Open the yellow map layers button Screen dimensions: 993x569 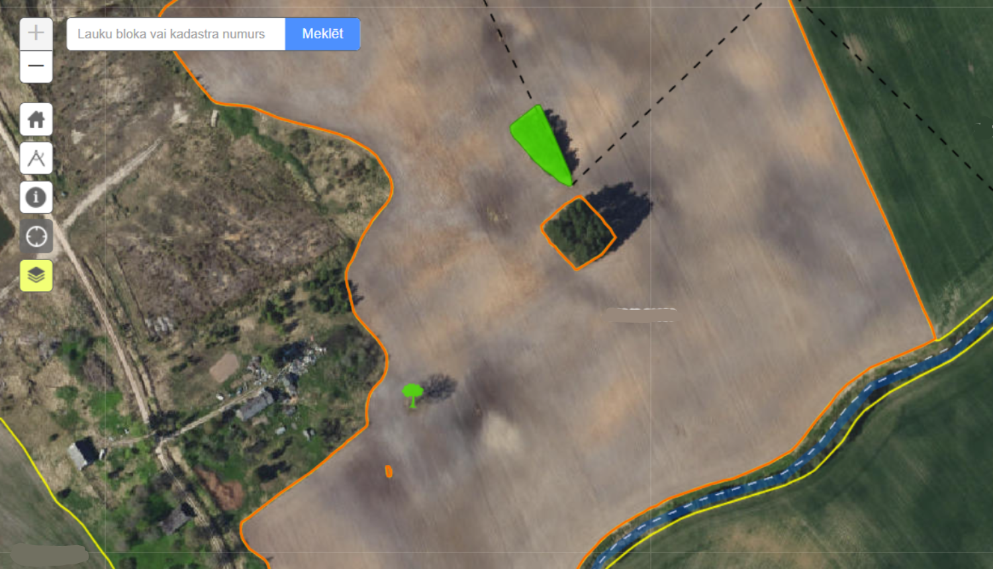click(36, 275)
